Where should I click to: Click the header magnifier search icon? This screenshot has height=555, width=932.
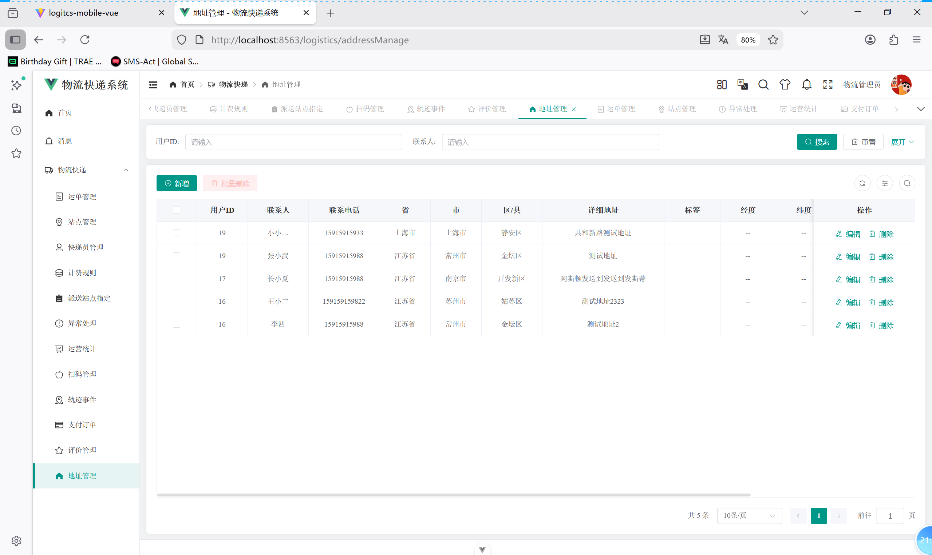tap(763, 84)
